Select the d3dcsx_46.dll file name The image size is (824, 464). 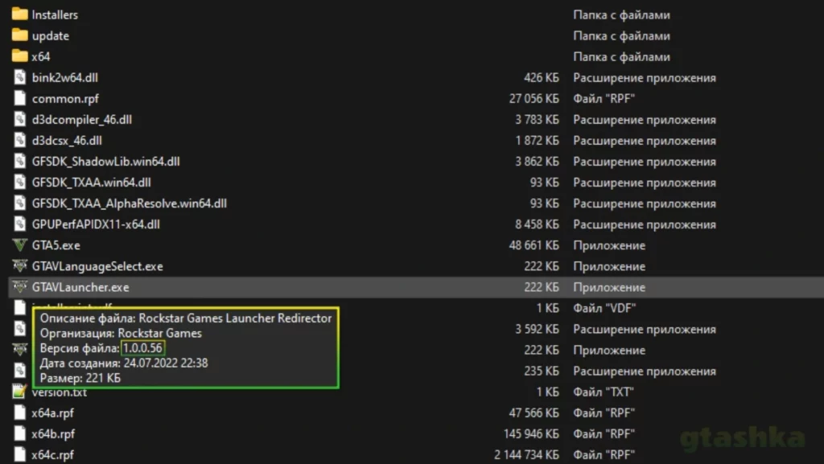67,141
